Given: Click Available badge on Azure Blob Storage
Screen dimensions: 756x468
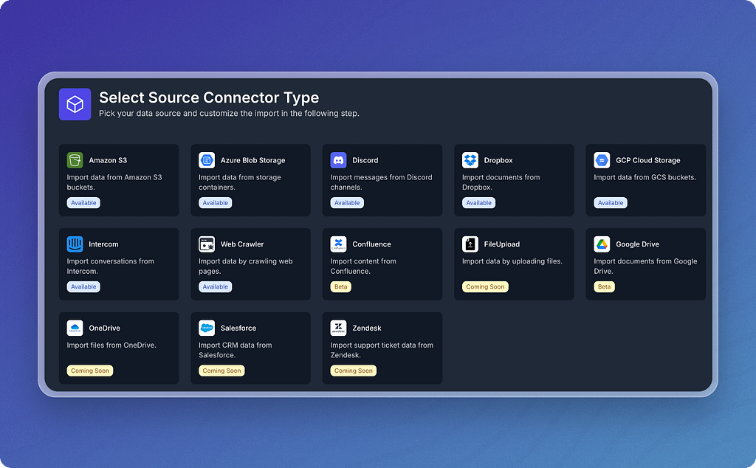Looking at the screenshot, I should point(215,203).
